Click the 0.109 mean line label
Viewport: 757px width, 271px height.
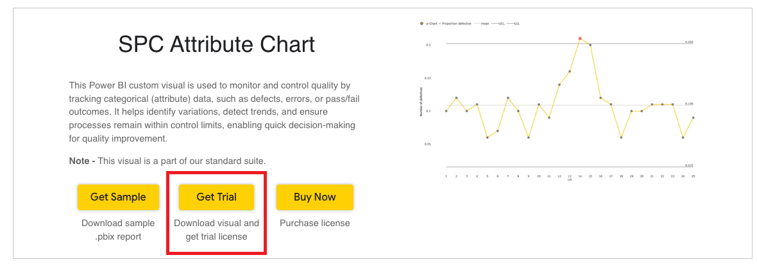[x=689, y=103]
